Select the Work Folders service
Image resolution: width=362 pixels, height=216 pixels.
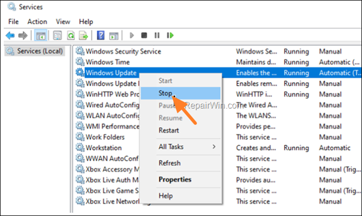tap(105, 137)
